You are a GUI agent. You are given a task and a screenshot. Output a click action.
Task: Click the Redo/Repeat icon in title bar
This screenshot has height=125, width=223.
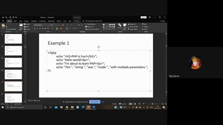point(10,17)
